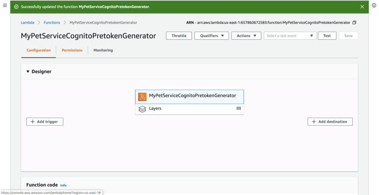Click the Test button
Screen dimensions: 379x195
pos(327,36)
